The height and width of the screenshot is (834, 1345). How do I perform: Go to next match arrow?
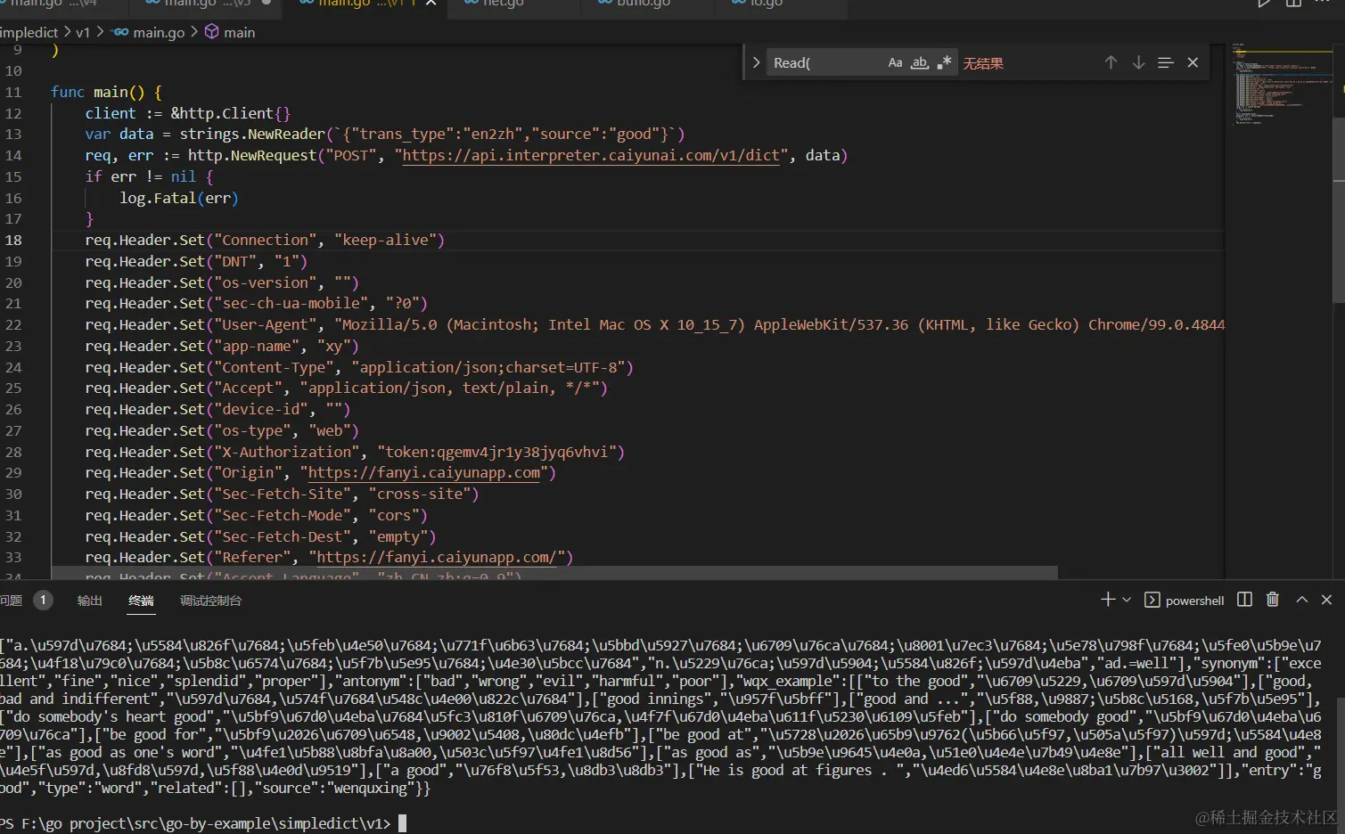coord(1138,63)
